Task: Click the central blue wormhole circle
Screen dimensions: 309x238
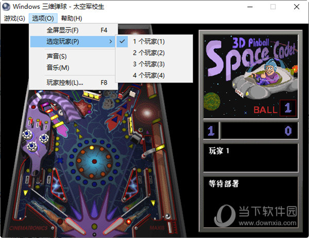Action: (94, 161)
